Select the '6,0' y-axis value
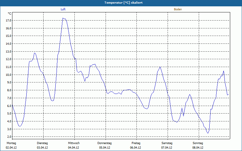The height and width of the screenshot is (151, 242). pyautogui.click(x=9, y=106)
